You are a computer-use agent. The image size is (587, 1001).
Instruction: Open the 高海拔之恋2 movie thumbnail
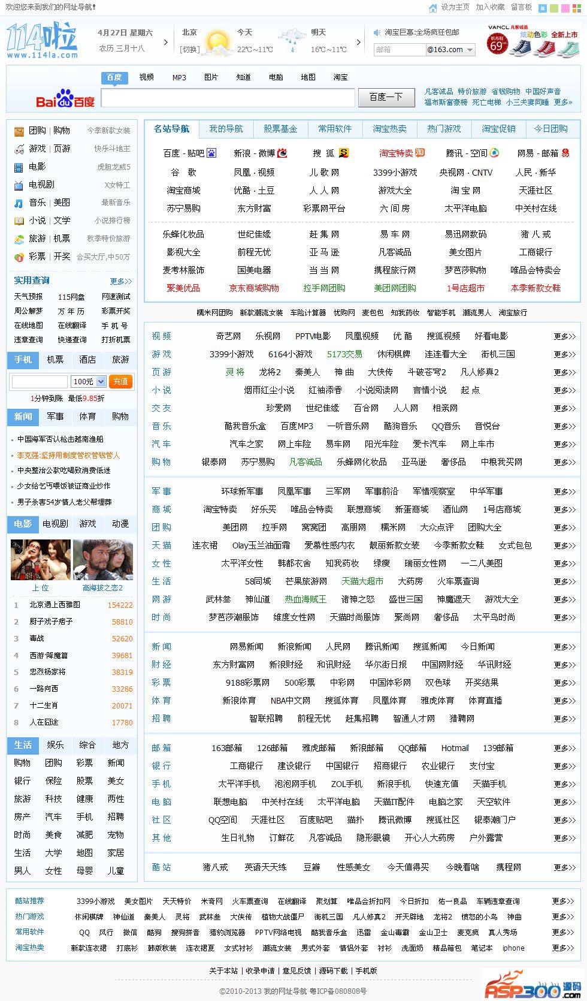pyautogui.click(x=103, y=560)
